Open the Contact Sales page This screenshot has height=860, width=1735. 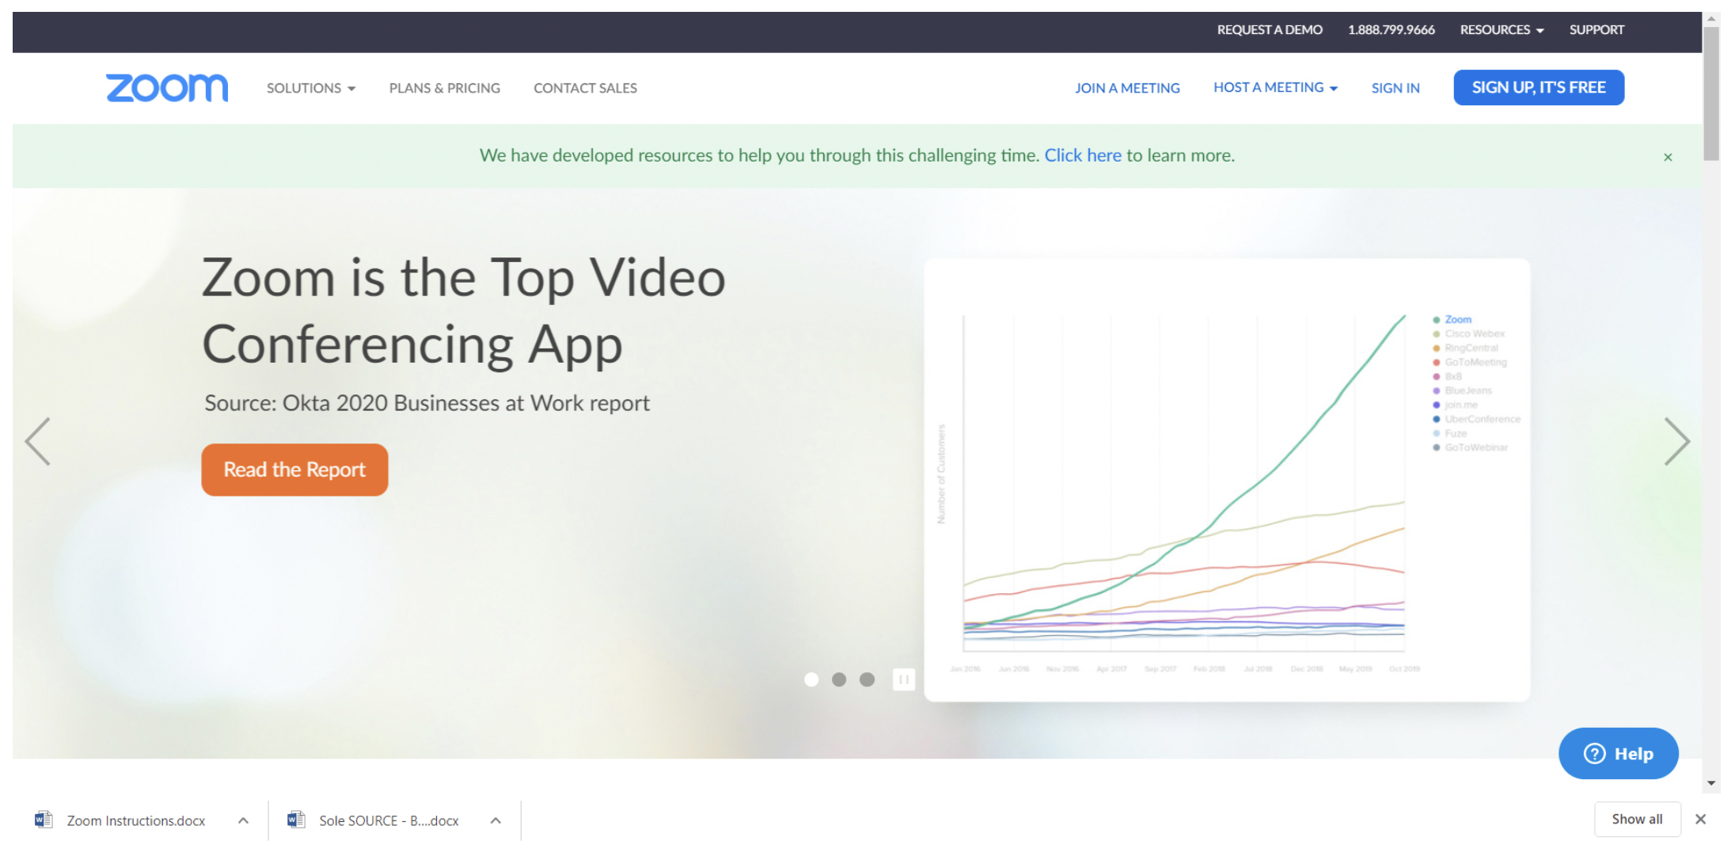(x=585, y=88)
